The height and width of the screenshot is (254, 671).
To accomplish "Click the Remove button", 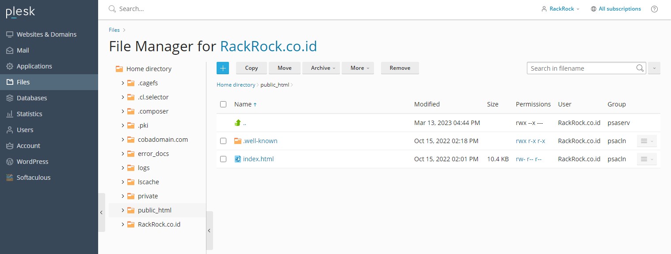I will point(400,68).
